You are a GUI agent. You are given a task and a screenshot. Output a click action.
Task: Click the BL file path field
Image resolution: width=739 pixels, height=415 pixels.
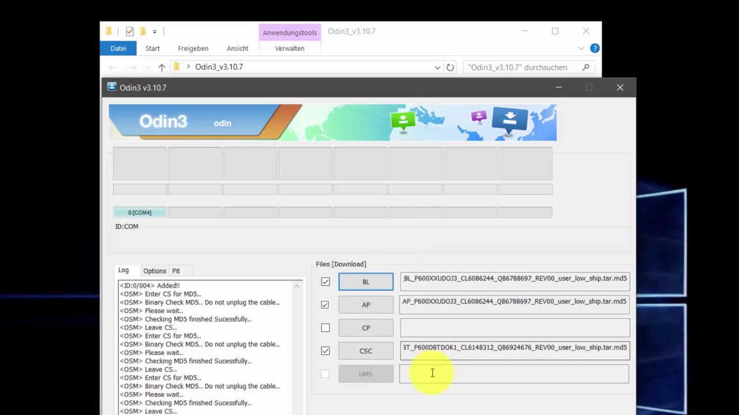tap(514, 281)
